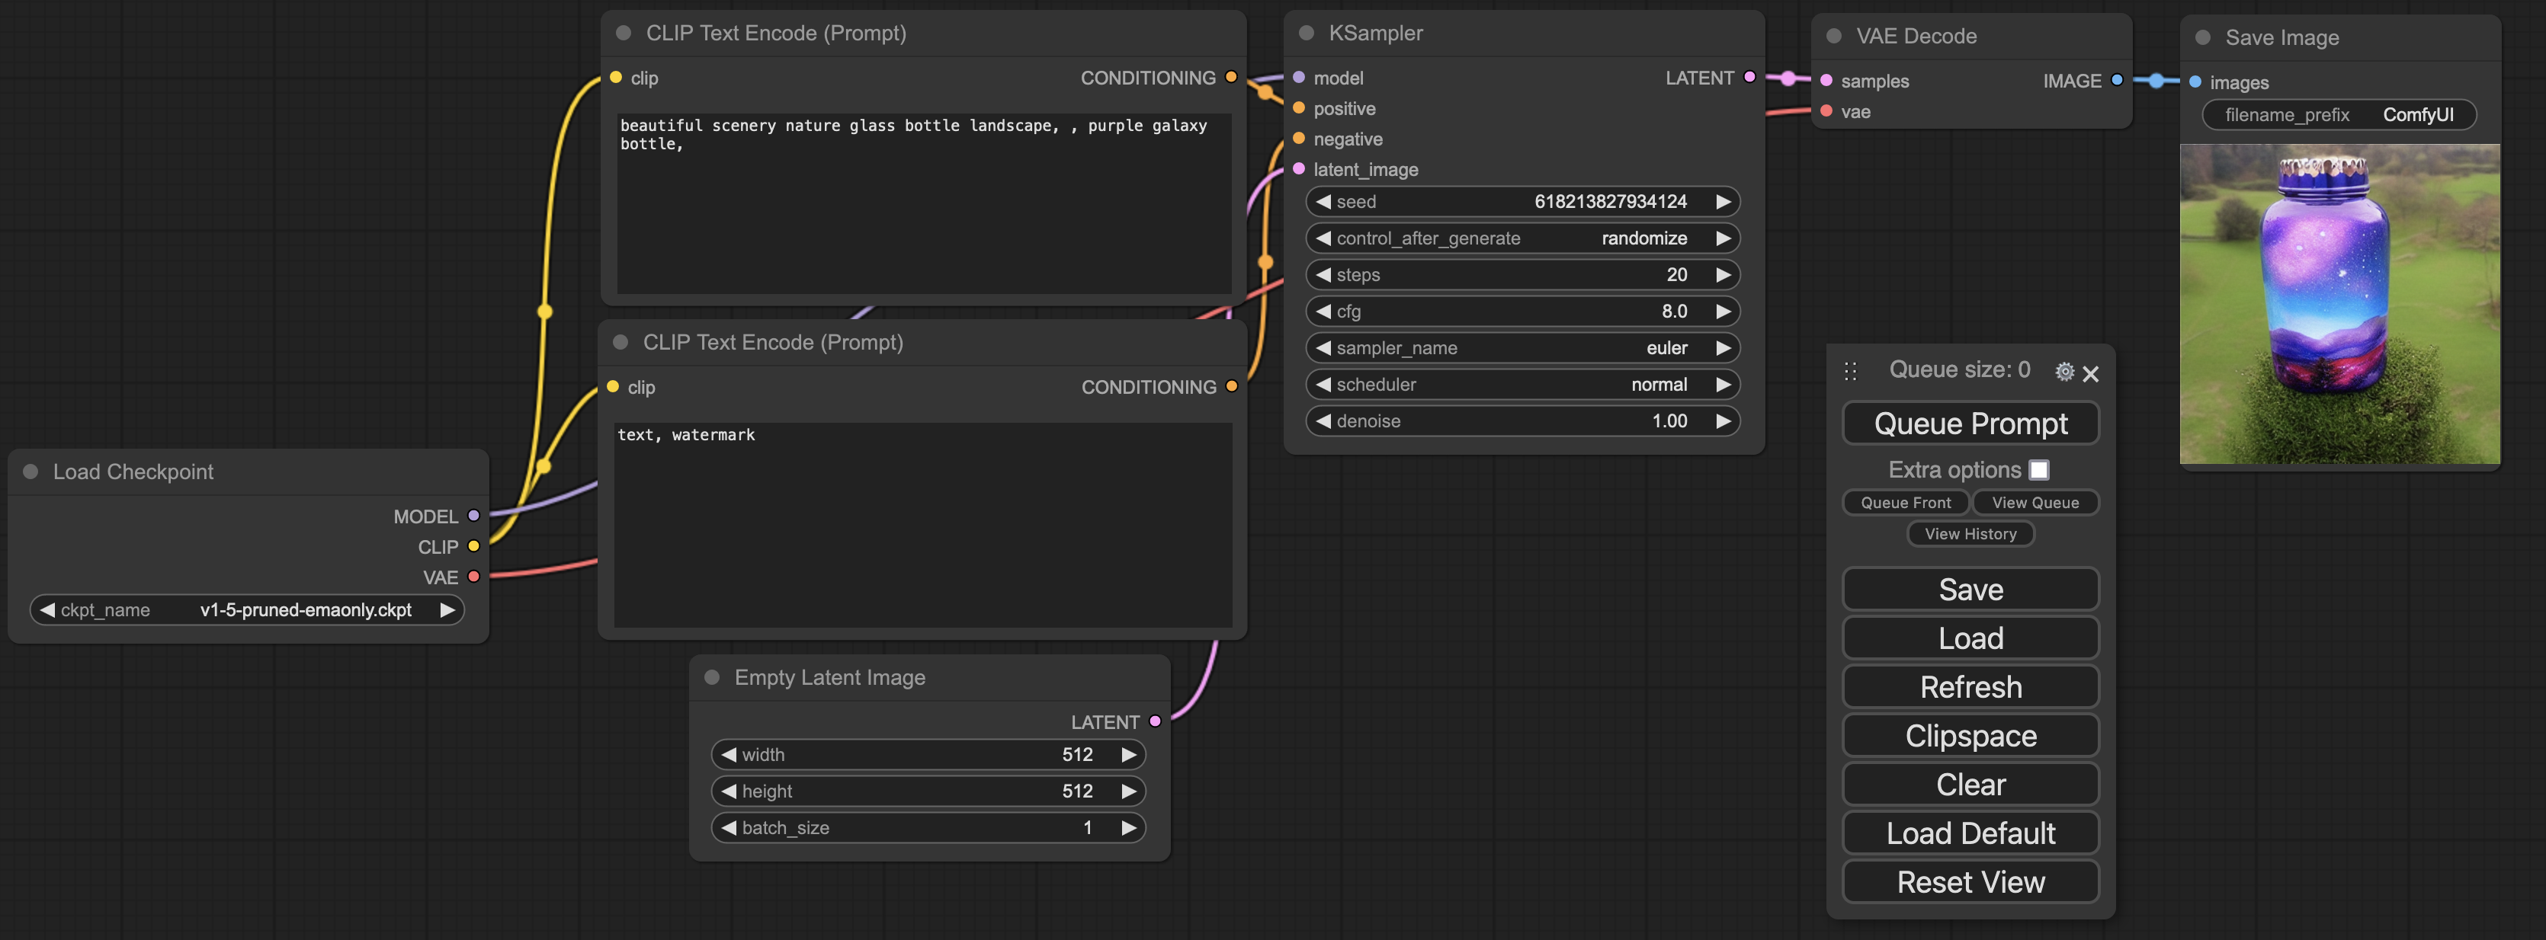The width and height of the screenshot is (2546, 940).
Task: Close the queue panel with X
Action: (x=2090, y=373)
